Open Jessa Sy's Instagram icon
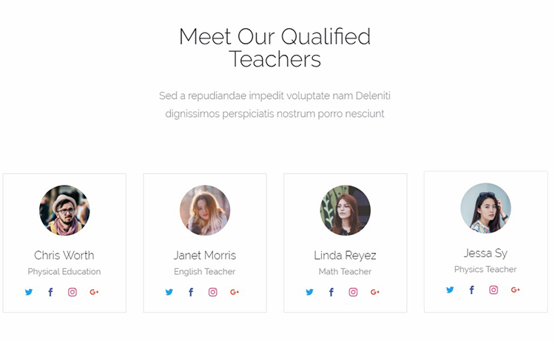Viewport: 555px width, 340px height. (494, 290)
